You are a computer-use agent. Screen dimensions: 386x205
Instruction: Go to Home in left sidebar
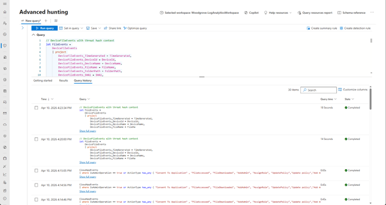click(4, 12)
